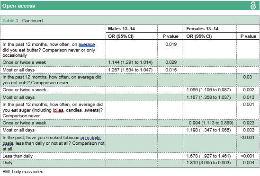The height and width of the screenshot is (176, 260).
Task: Click the Females 'OR (95% CI)' subheader
Action: (199, 36)
